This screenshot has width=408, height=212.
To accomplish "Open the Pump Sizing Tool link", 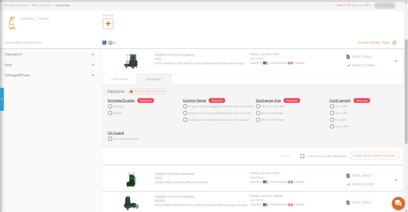I will tap(374, 43).
